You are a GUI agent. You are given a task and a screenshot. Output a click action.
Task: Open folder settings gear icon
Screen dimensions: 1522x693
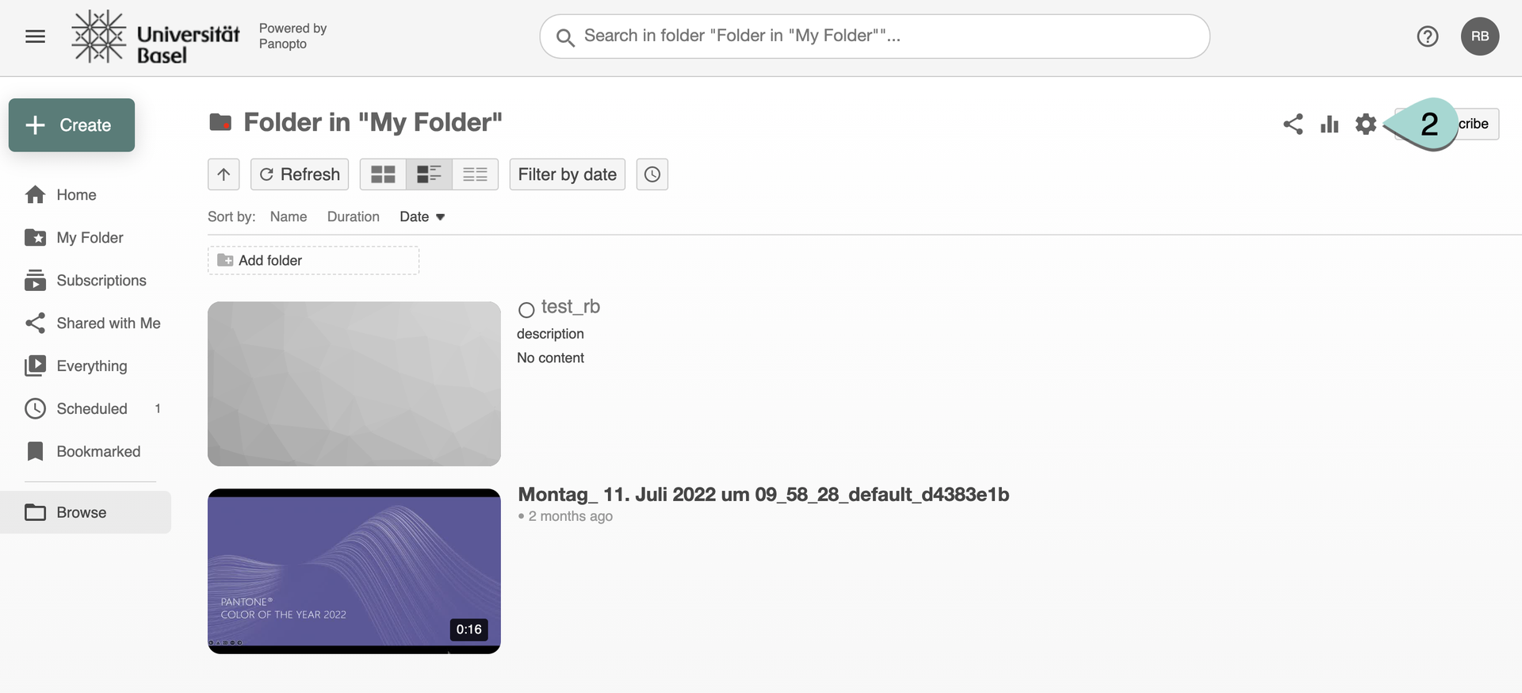click(x=1365, y=124)
